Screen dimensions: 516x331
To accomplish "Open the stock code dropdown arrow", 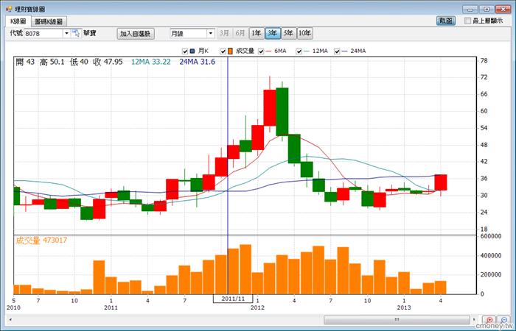I will [66, 34].
